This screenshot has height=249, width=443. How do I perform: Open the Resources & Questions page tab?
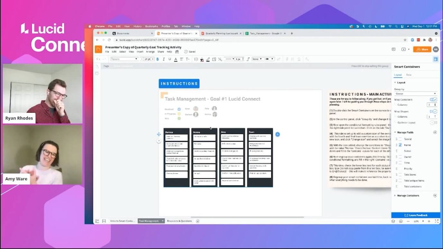180,221
